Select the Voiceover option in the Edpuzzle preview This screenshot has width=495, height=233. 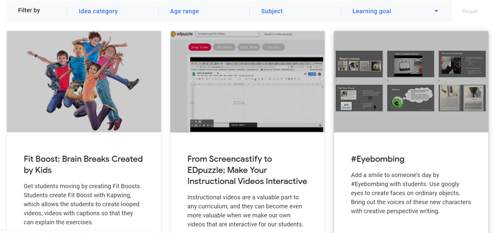click(224, 47)
